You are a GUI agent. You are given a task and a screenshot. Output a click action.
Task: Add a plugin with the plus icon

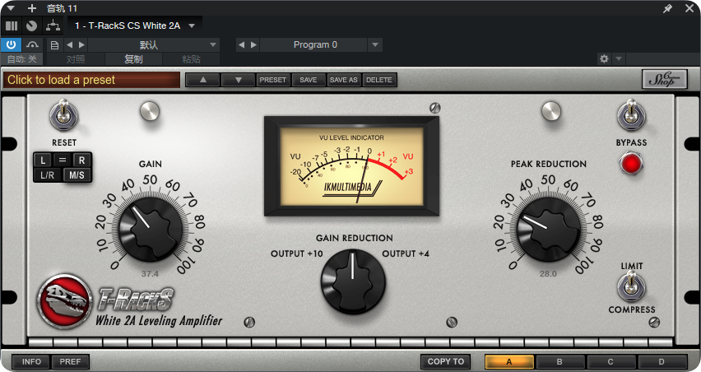coord(32,8)
